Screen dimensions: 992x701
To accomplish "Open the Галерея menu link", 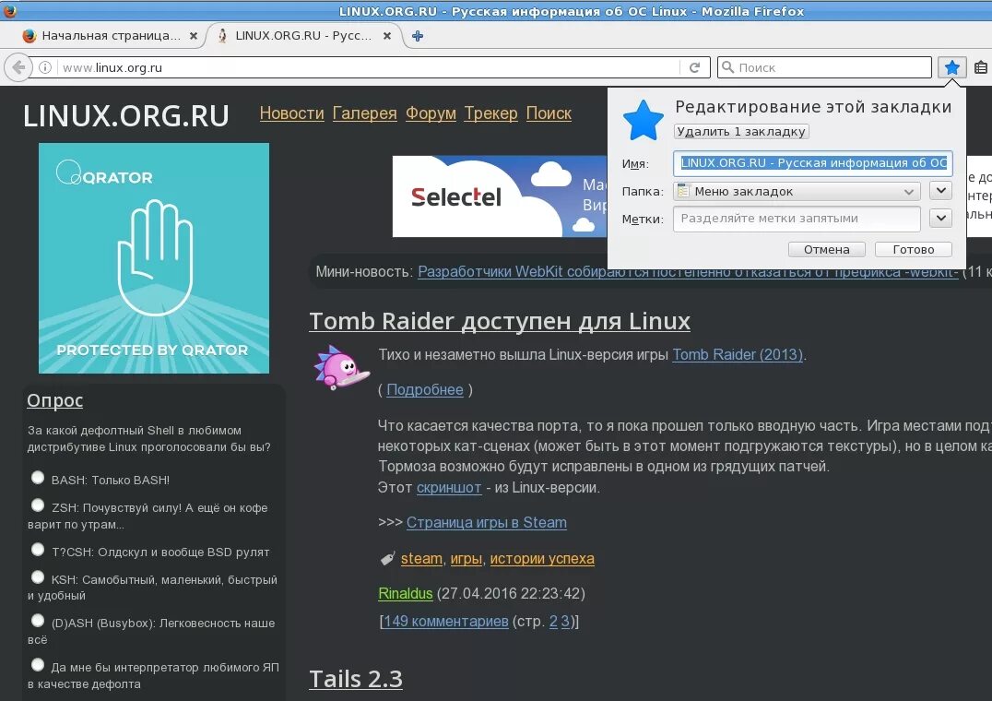I will tap(364, 113).
